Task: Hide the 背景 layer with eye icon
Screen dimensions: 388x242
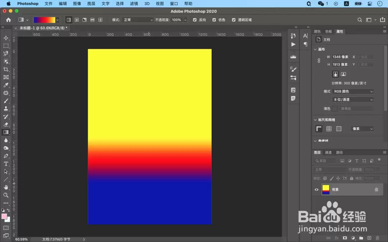Action: [x=317, y=190]
